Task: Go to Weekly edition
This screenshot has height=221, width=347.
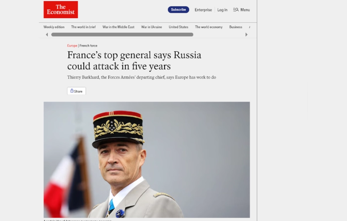Action: tap(54, 27)
